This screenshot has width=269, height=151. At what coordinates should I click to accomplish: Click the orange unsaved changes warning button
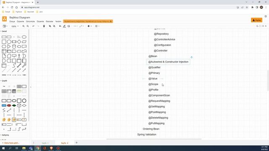click(88, 21)
